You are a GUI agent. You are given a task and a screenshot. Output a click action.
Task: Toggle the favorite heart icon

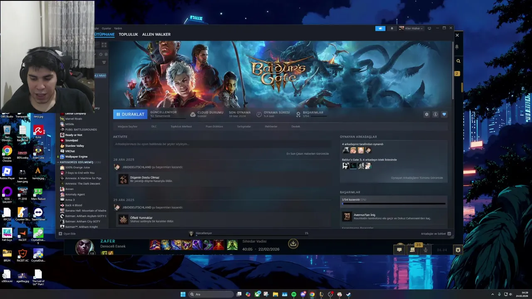coord(444,114)
